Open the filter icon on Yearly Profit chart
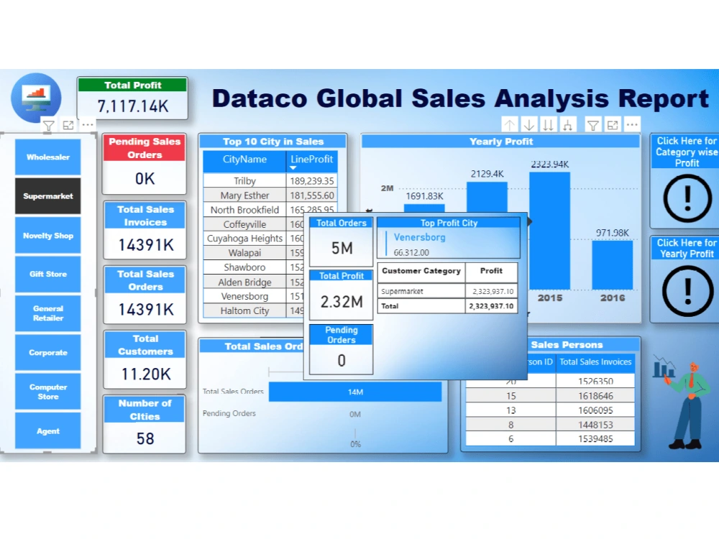The width and height of the screenshot is (719, 539). tap(593, 124)
